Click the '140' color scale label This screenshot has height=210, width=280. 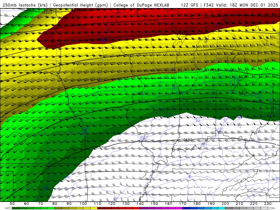click(140, 204)
